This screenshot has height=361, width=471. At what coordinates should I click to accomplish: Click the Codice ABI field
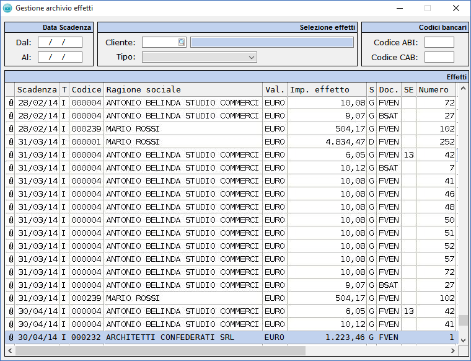coord(439,42)
